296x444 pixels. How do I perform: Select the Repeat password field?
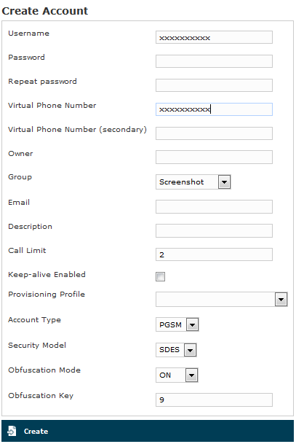[x=214, y=85]
